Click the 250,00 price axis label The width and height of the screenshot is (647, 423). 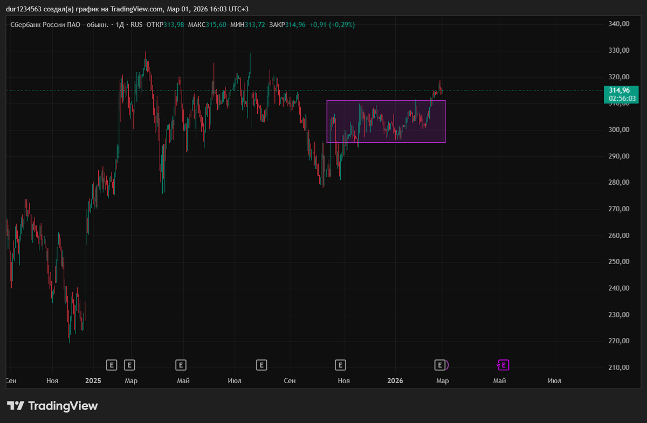pyautogui.click(x=618, y=262)
